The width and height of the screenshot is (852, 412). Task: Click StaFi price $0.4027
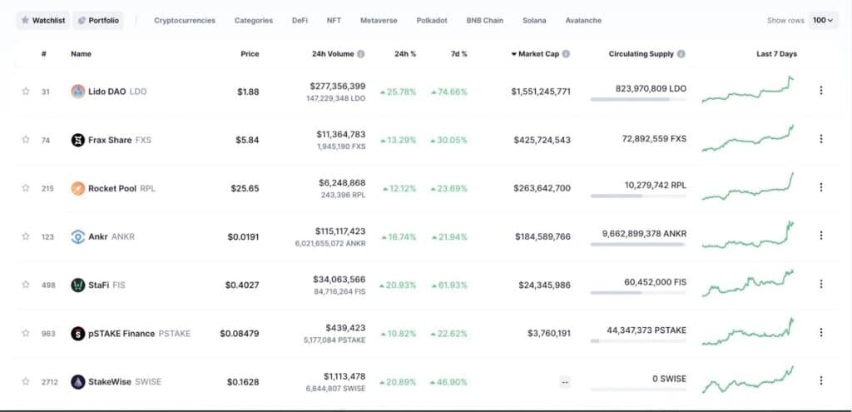click(242, 285)
